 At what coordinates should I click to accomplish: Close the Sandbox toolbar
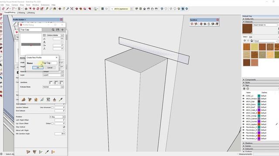click(218, 19)
